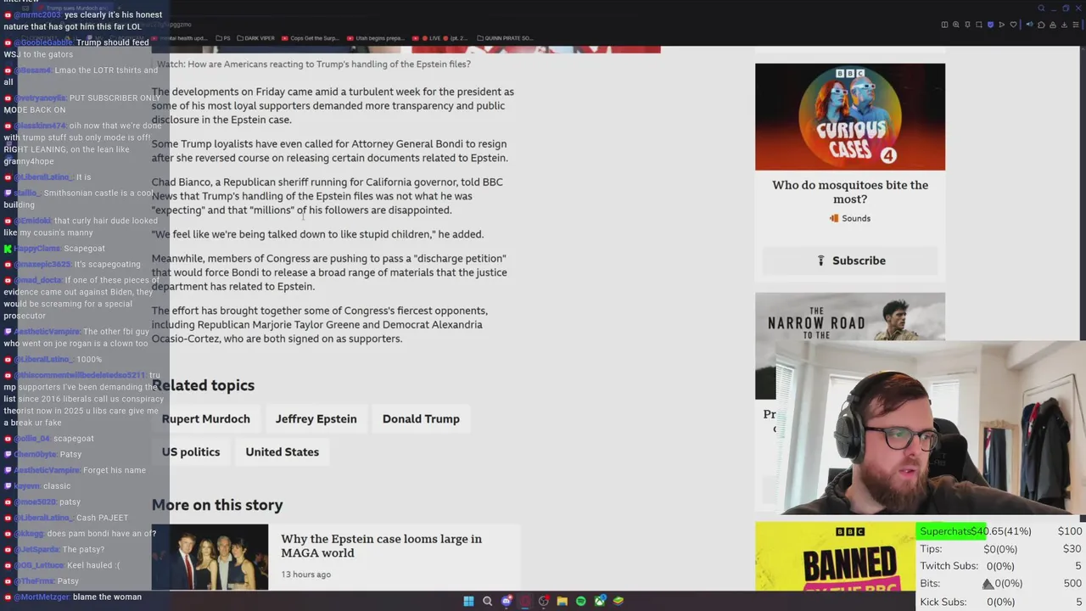Open the 'LIVE (pt. 2...' bookmark
The image size is (1086, 611).
(x=441, y=38)
